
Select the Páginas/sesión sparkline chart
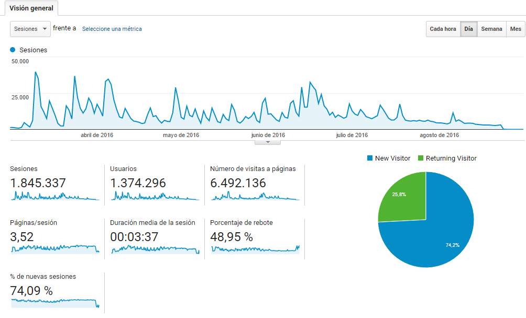[x=55, y=249]
